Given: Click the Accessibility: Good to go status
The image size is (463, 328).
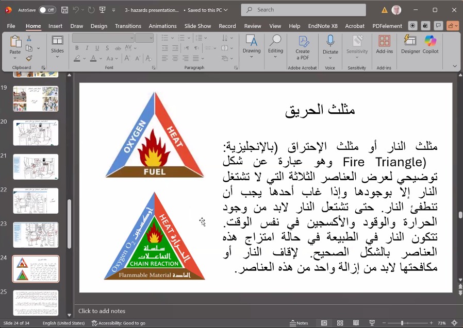Looking at the screenshot, I should (x=119, y=323).
